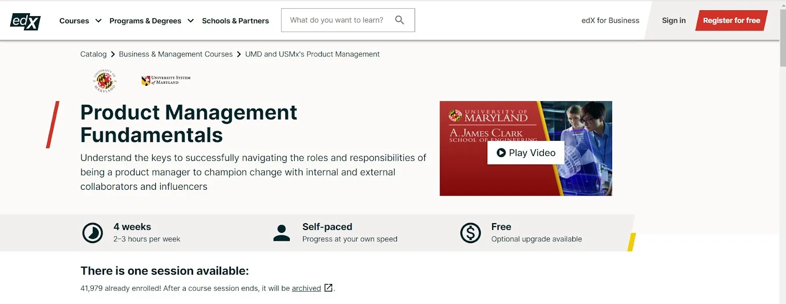
Task: Click the person icon next to Self-paced
Action: (281, 231)
